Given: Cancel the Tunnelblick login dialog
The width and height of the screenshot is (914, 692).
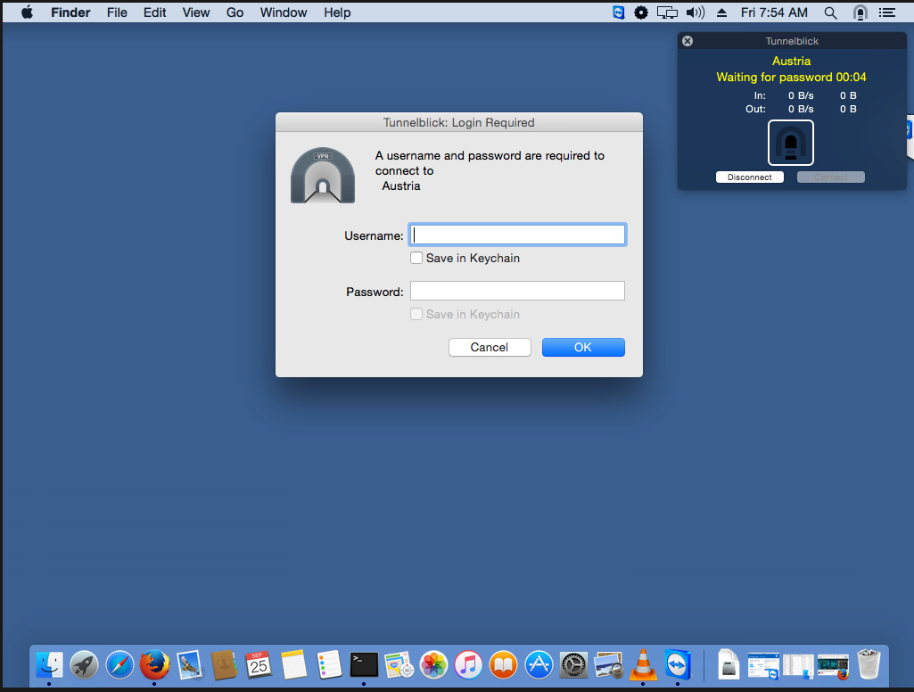Looking at the screenshot, I should (490, 348).
